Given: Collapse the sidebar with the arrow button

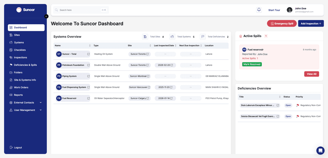Looking at the screenshot, I should point(46,16).
